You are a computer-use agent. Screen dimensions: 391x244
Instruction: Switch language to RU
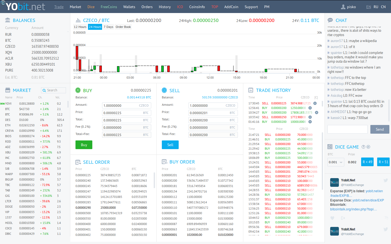[x=376, y=7]
